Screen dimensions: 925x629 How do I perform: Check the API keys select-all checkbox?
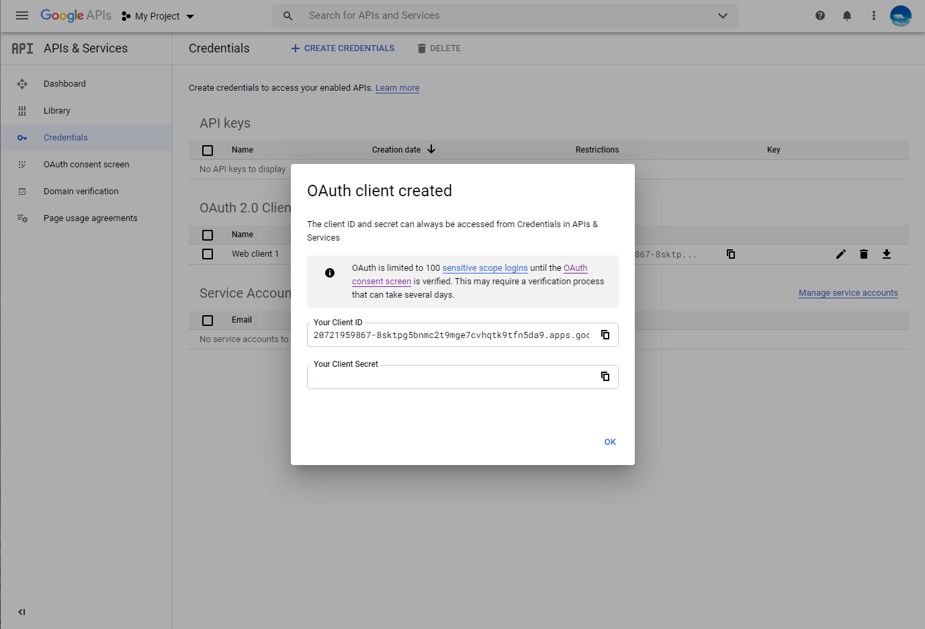pos(207,150)
